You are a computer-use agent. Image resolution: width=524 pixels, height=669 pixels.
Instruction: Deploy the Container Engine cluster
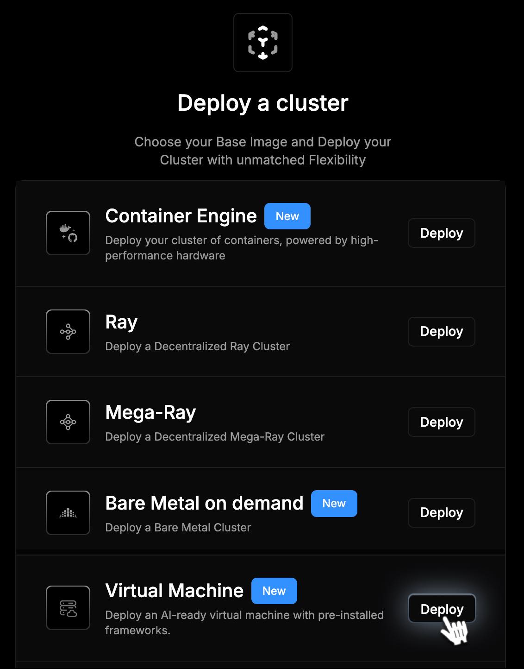[442, 233]
